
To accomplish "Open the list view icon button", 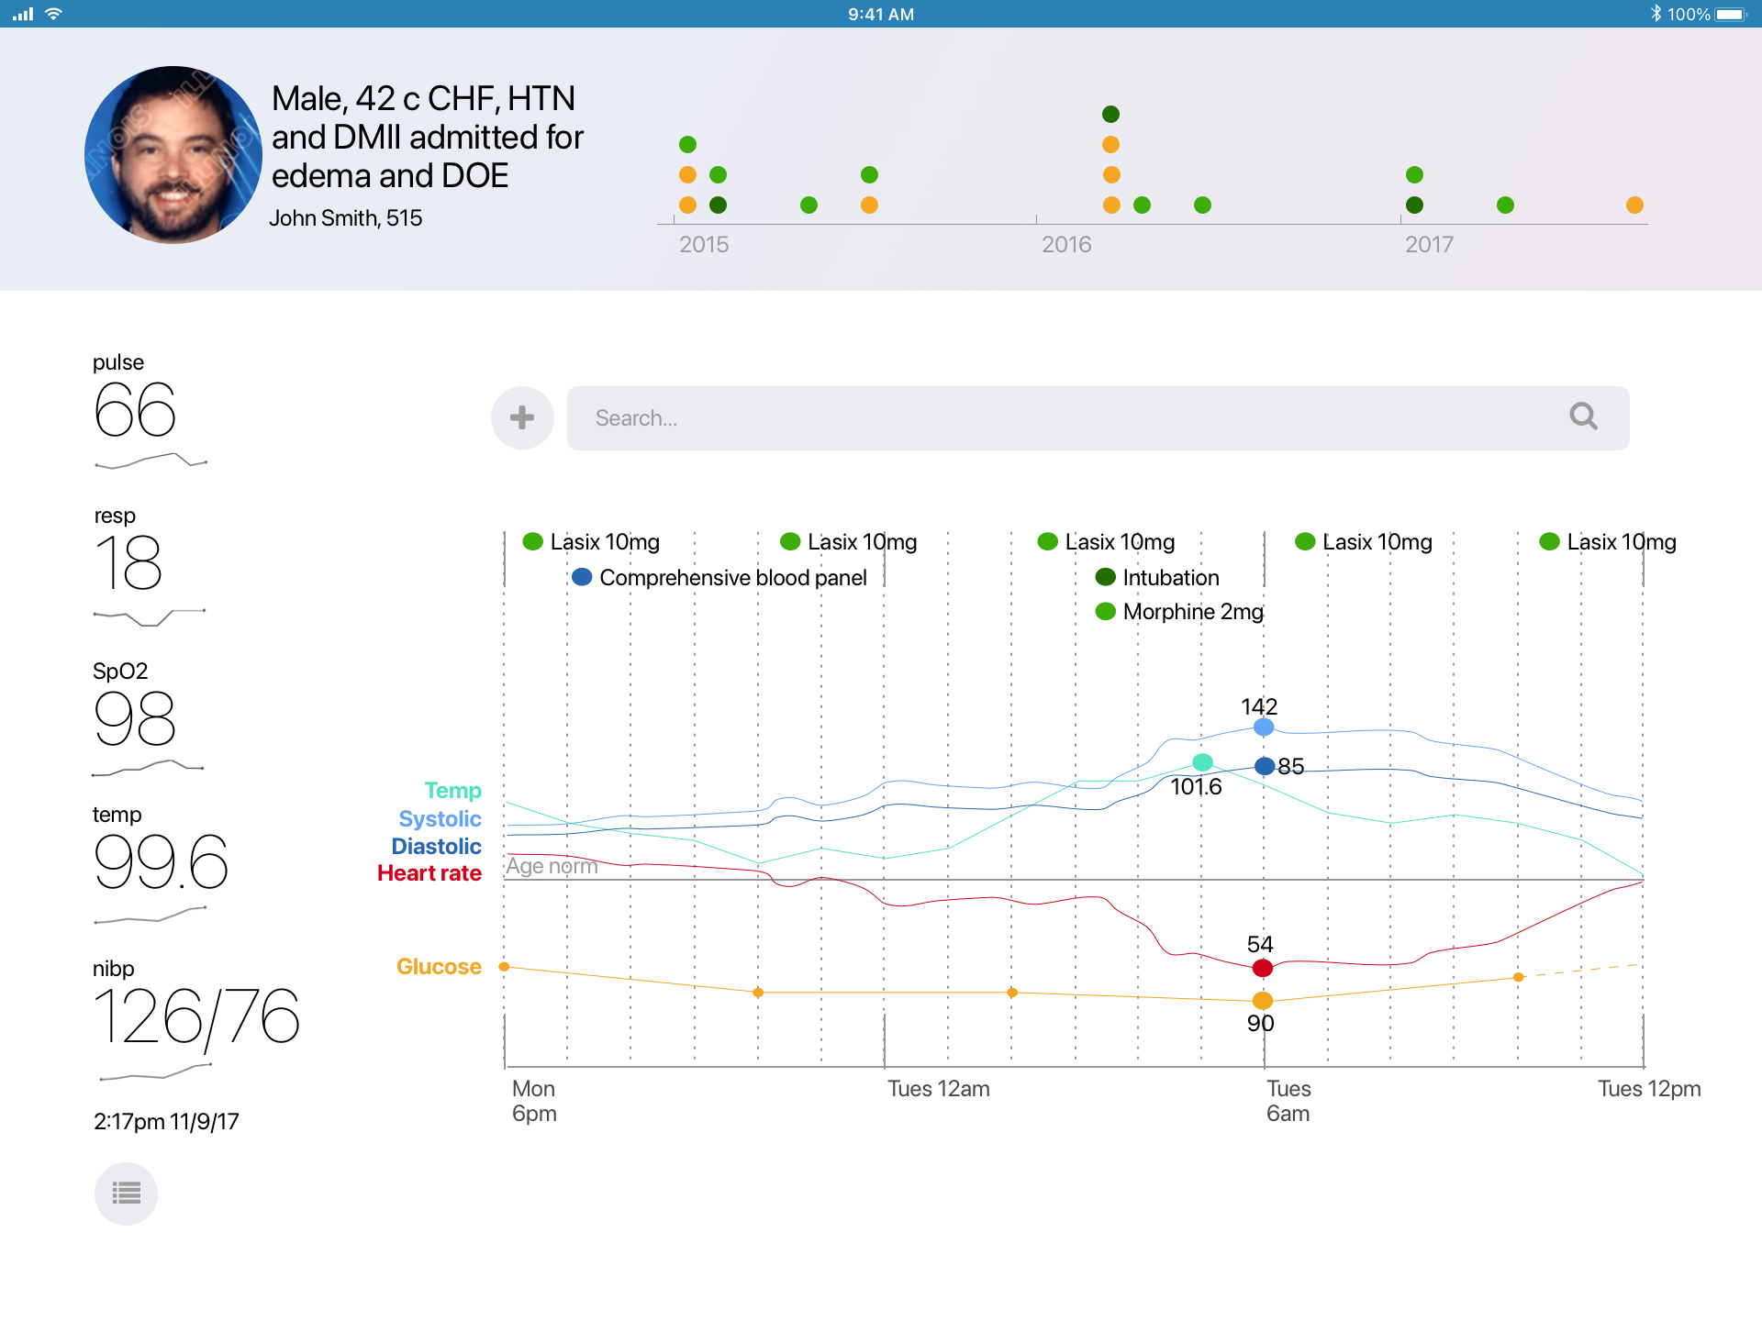I will [x=126, y=1193].
